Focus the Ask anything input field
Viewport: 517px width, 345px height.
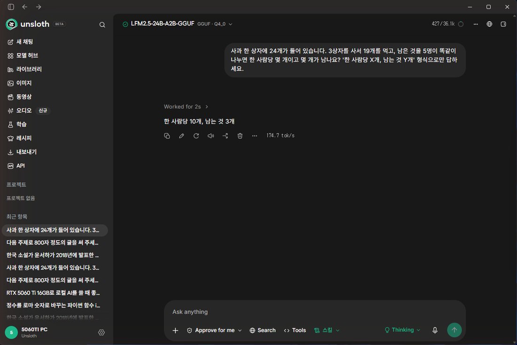314,312
